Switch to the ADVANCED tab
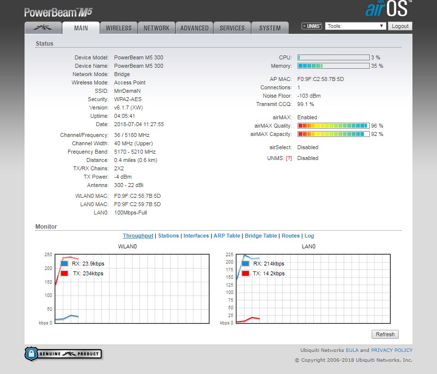This screenshot has height=374, width=437. click(194, 28)
